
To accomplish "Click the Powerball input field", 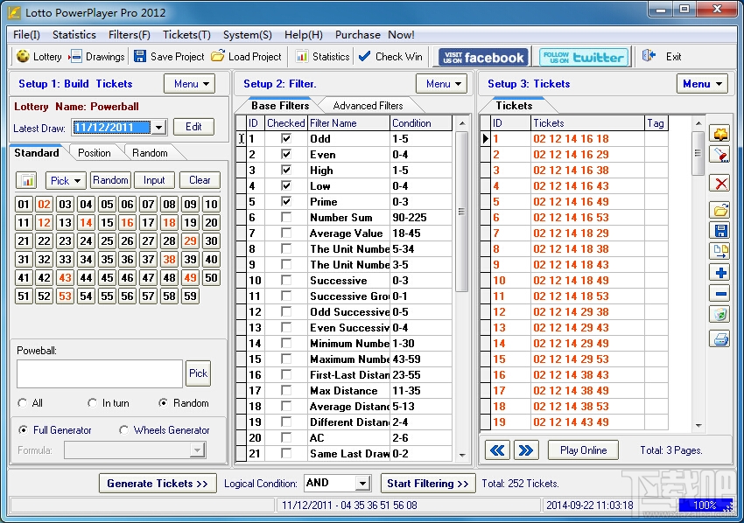I will pos(100,373).
